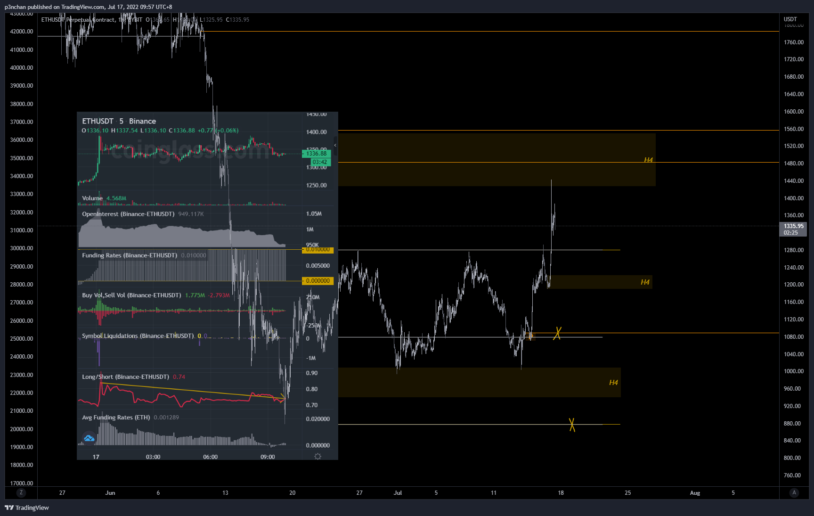Screen dimensions: 814x516
Task: Click the Jun label on the time axis
Action: pos(110,493)
